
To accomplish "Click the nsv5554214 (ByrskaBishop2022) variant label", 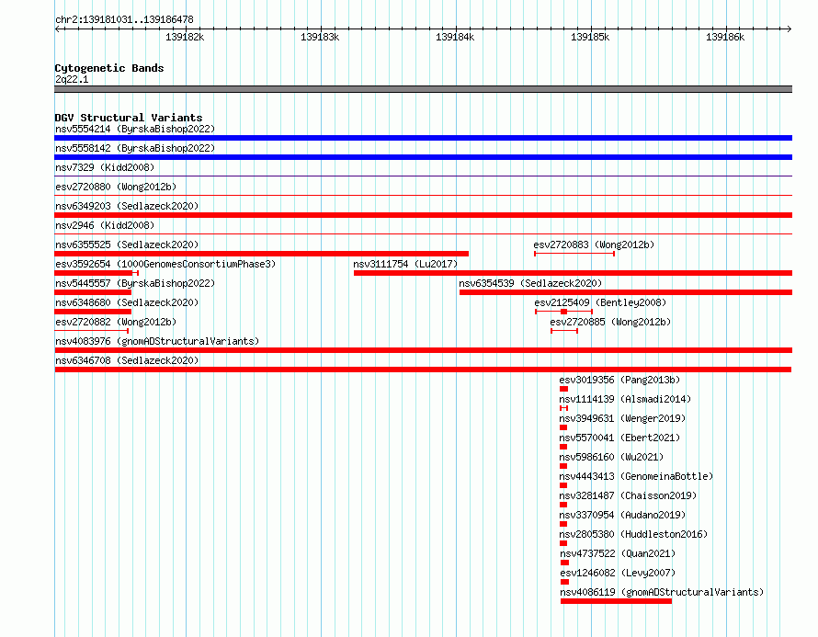I will coord(135,129).
